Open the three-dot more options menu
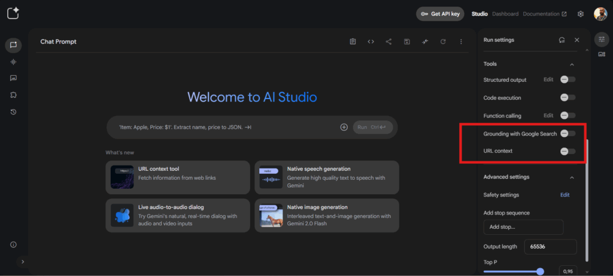613x276 pixels. click(x=461, y=41)
